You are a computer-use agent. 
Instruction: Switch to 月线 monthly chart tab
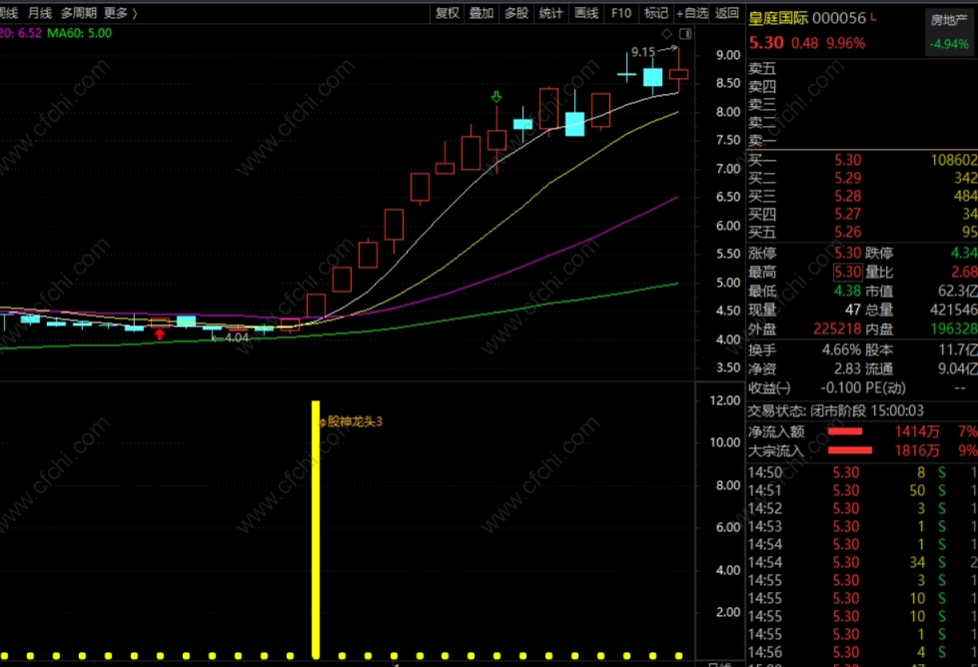tap(40, 13)
